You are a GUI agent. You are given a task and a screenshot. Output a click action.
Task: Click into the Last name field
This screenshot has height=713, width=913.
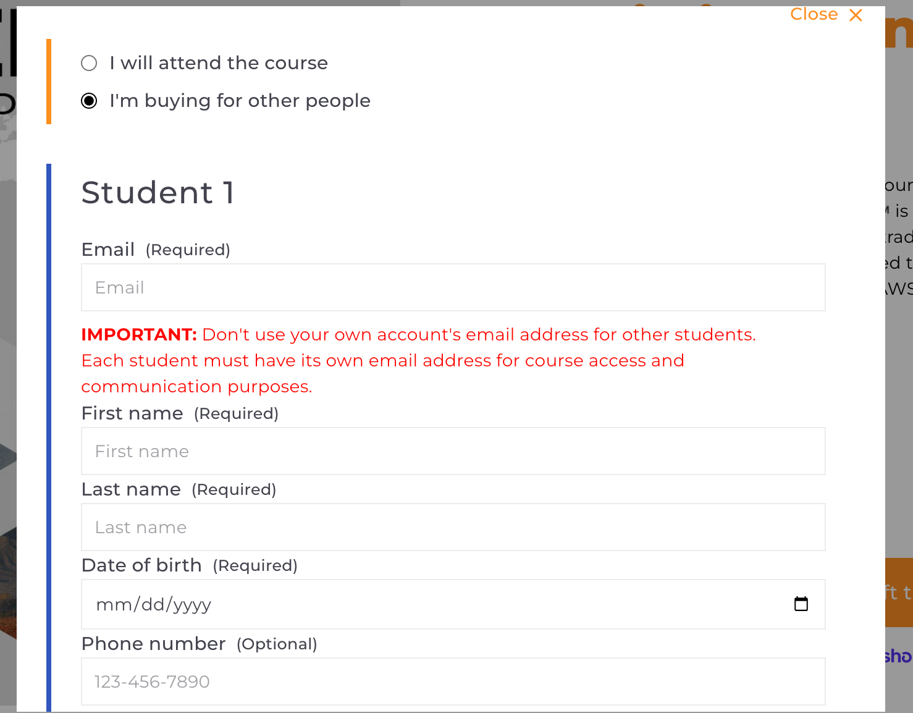(453, 527)
